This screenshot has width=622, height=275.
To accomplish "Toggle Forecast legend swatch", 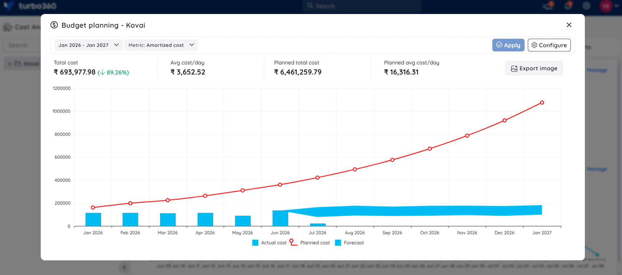I will [x=338, y=243].
